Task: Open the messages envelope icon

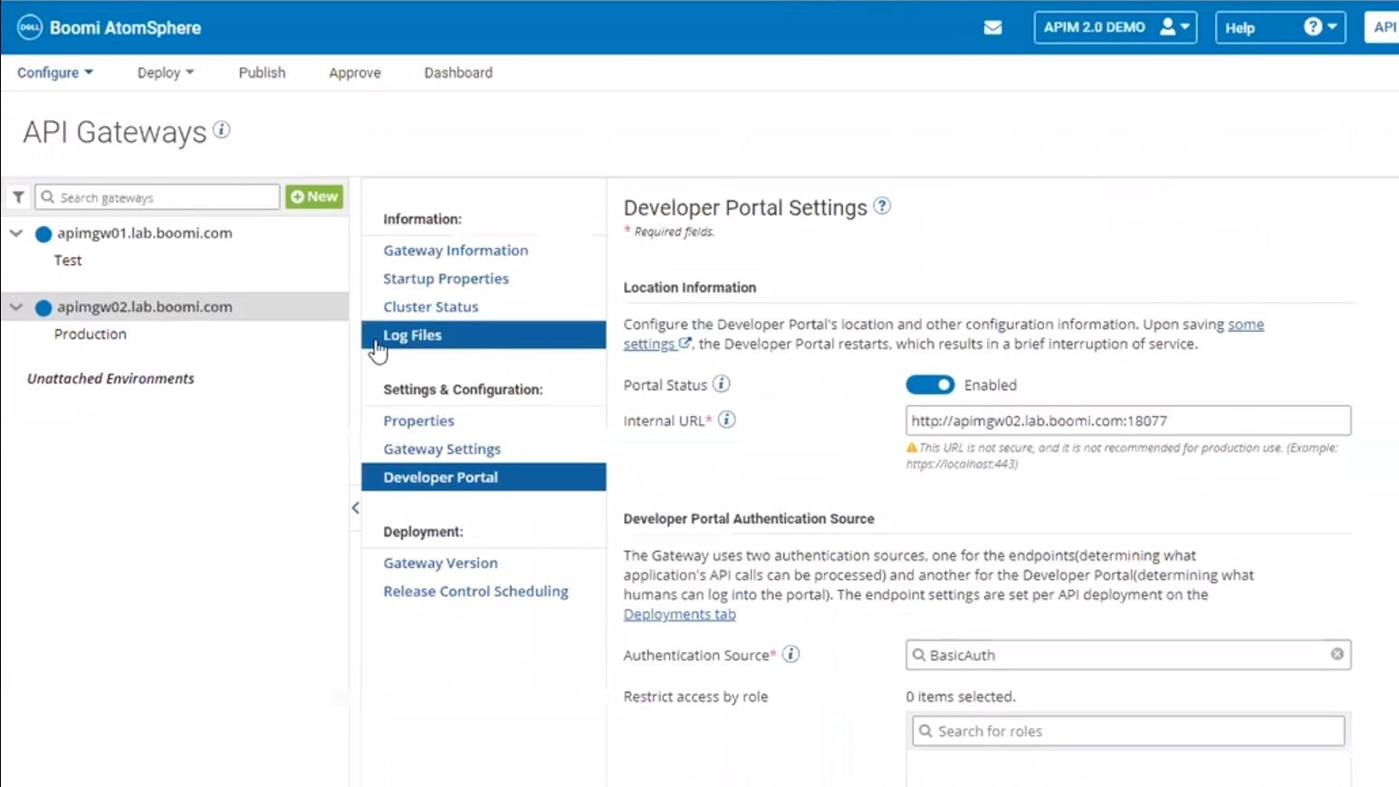Action: point(992,27)
